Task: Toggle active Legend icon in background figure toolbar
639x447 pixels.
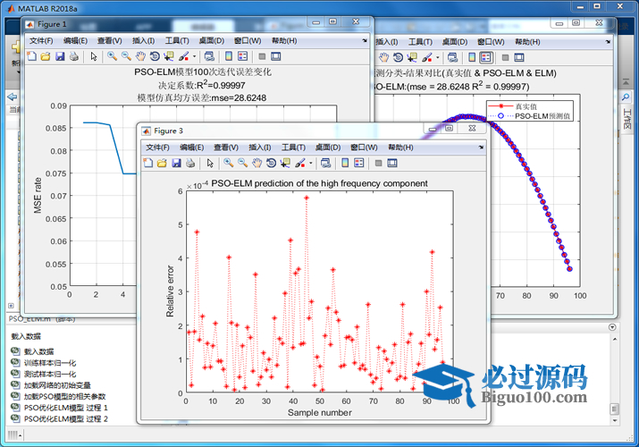Action: pos(486,57)
